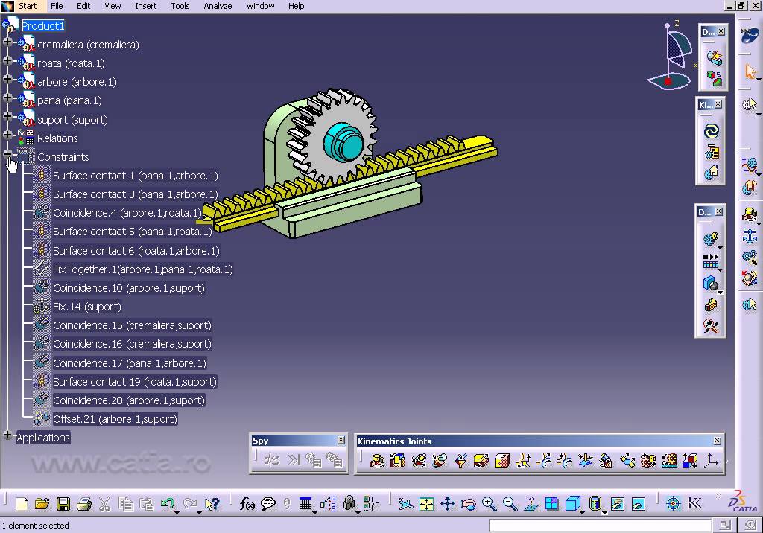Expand the roata (roata.1) node
This screenshot has height=533, width=763.
tap(7, 60)
